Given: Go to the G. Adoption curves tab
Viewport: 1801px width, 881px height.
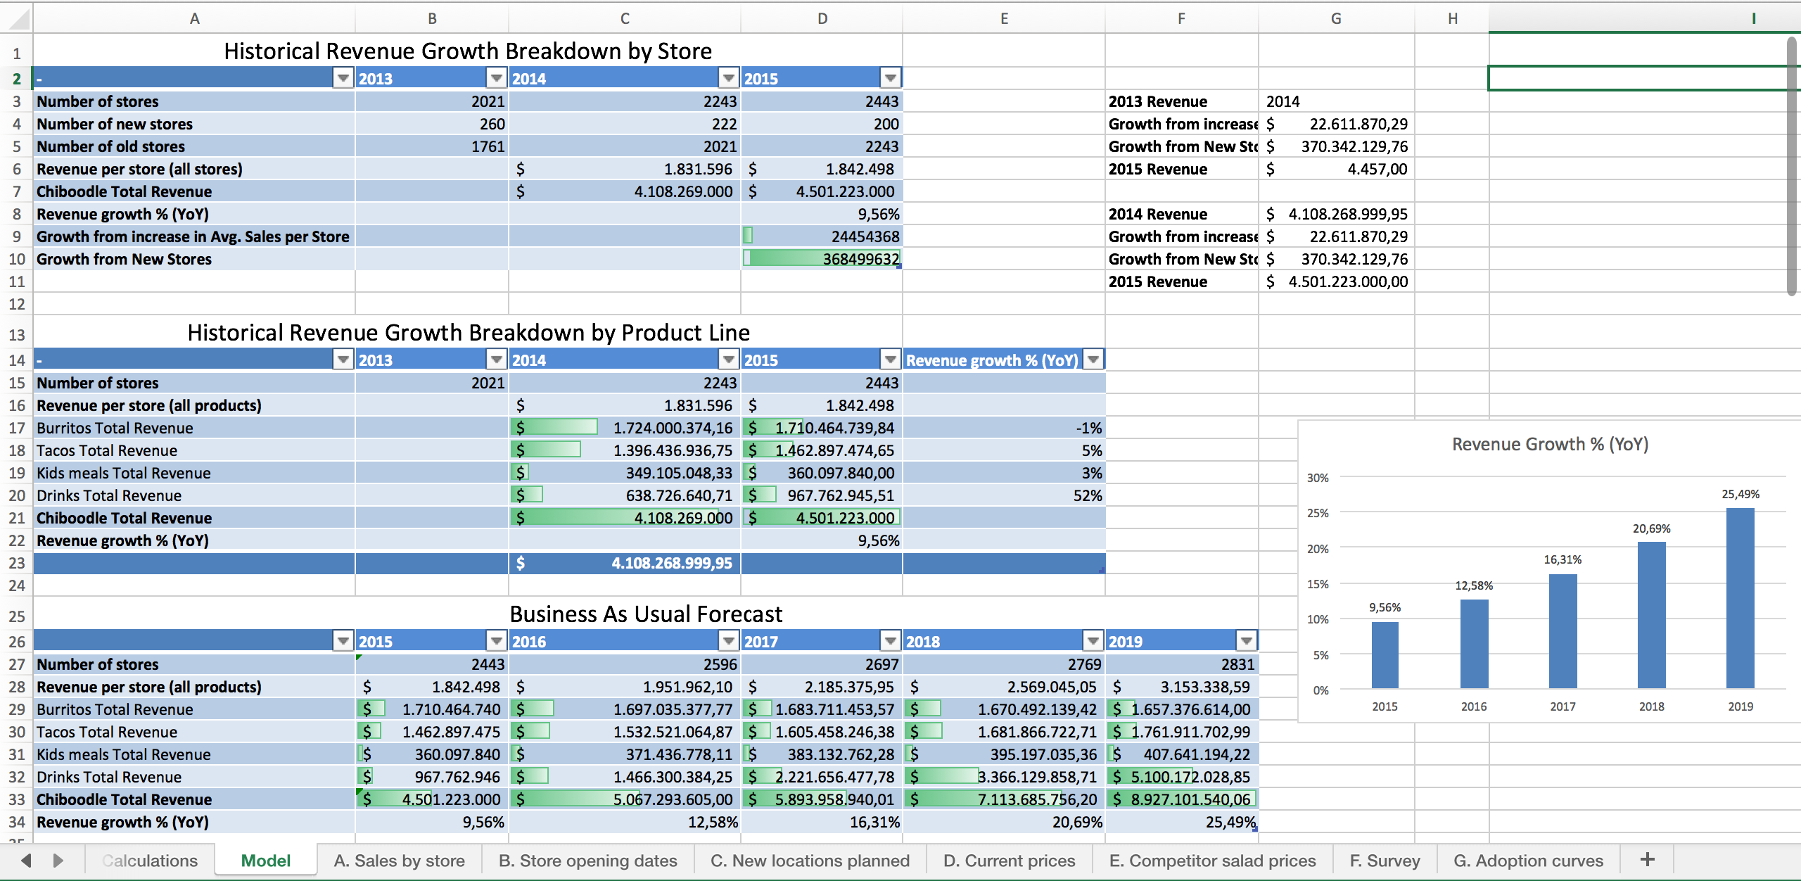Looking at the screenshot, I should coord(1528,861).
